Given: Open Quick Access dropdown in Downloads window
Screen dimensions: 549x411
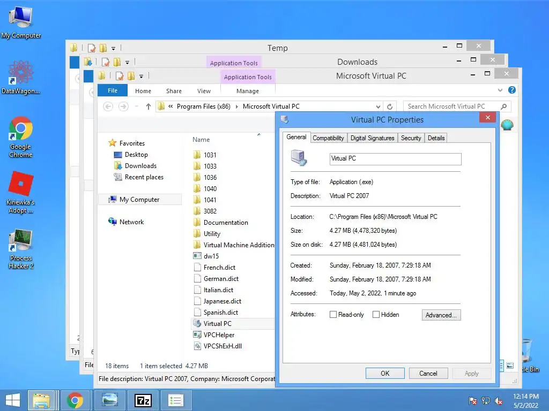Looking at the screenshot, I should coord(127,62).
